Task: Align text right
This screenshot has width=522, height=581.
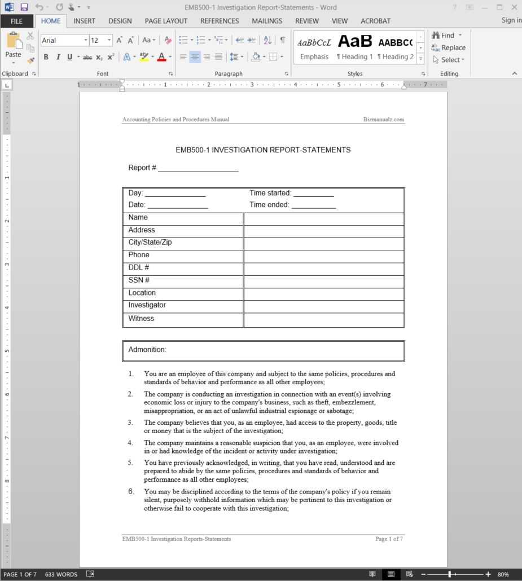Action: tap(207, 57)
